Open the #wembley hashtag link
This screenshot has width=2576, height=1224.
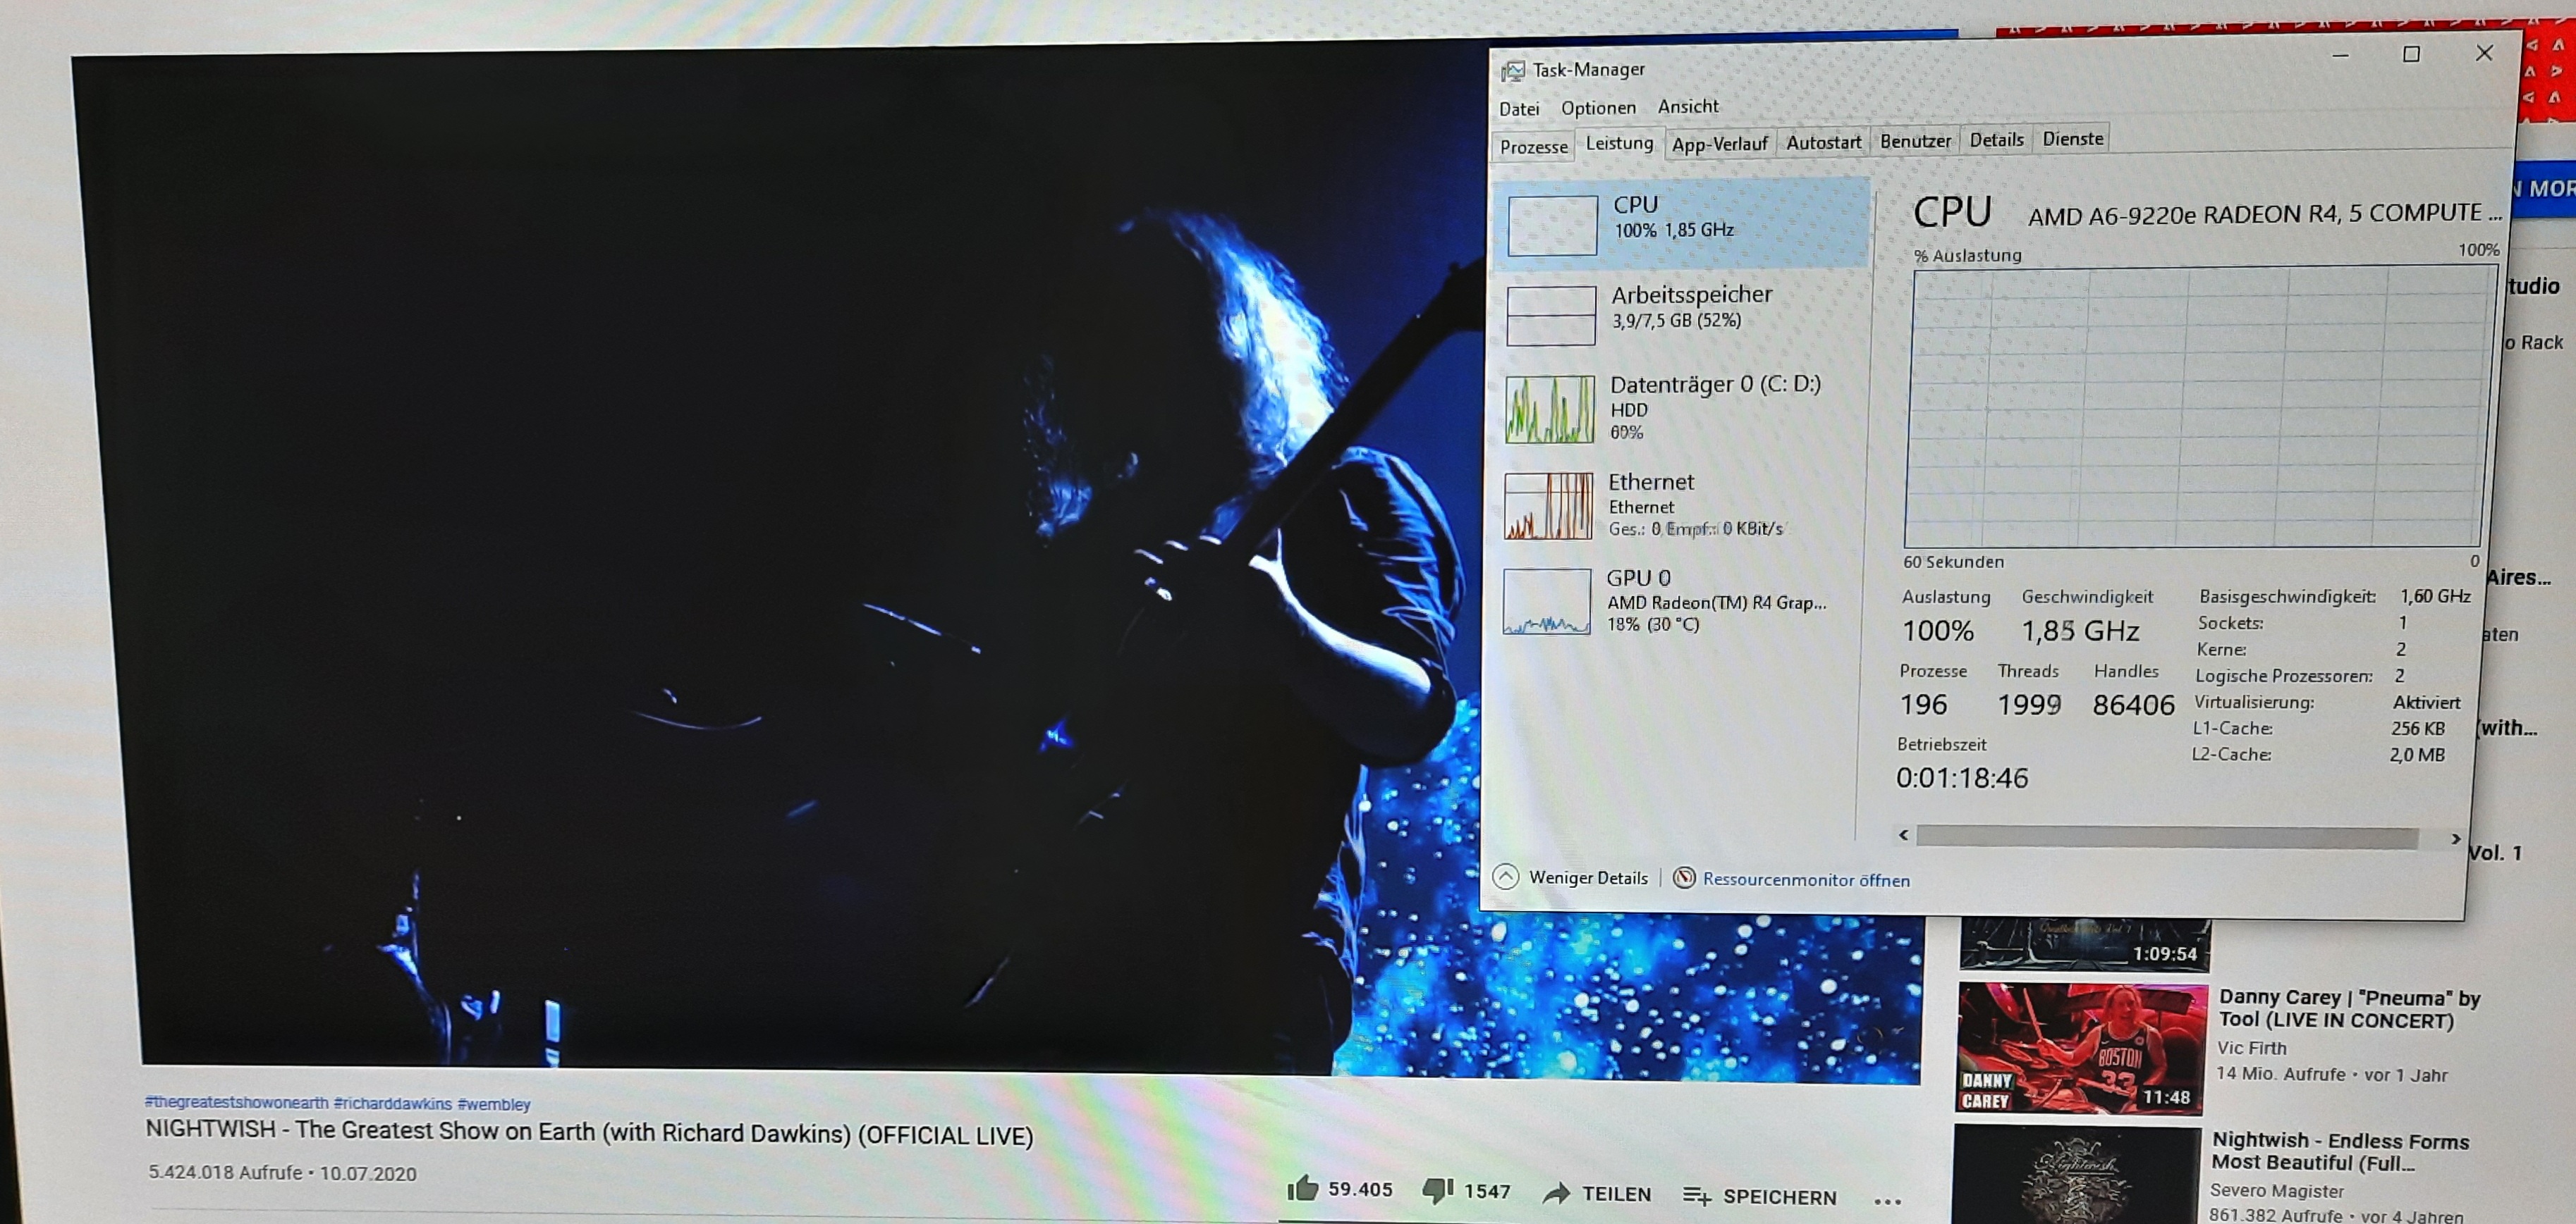click(x=494, y=1104)
